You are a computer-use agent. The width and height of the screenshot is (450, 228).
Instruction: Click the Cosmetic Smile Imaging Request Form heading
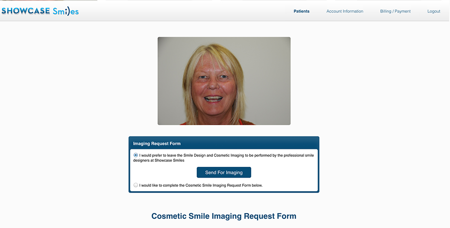pyautogui.click(x=224, y=216)
